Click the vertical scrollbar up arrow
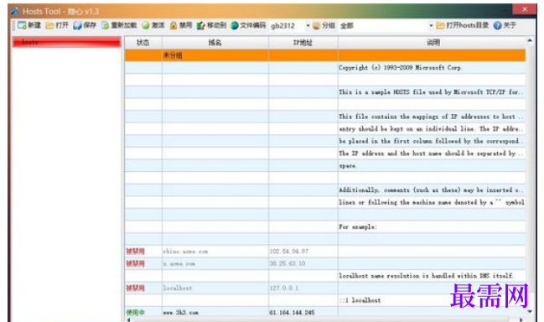 point(530,40)
